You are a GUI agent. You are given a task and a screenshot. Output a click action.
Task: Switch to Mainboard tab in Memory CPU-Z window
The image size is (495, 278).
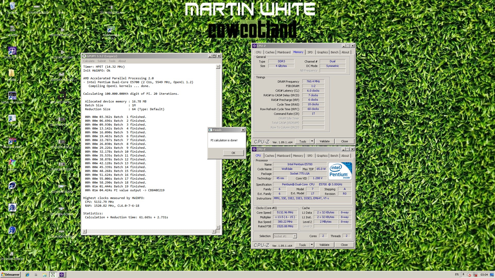(284, 52)
